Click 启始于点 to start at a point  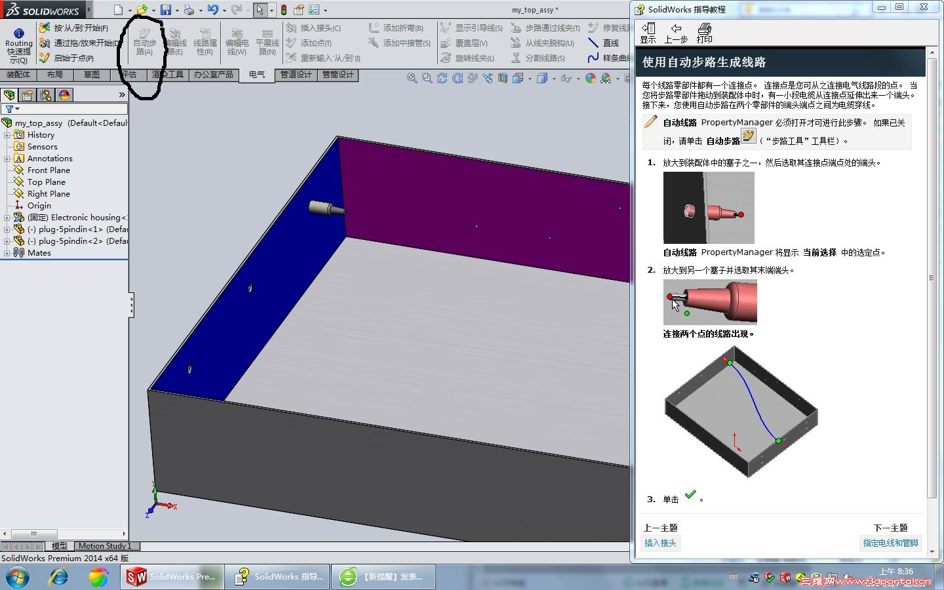(x=66, y=58)
